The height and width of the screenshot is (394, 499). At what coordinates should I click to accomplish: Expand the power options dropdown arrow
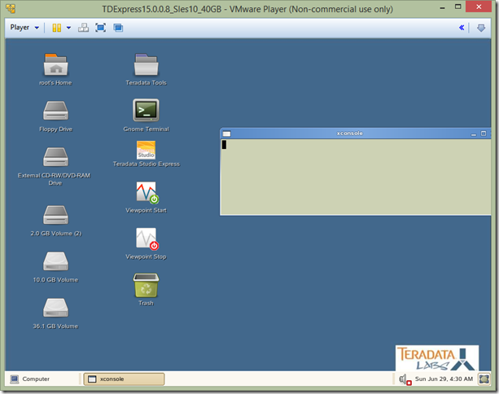tap(68, 27)
